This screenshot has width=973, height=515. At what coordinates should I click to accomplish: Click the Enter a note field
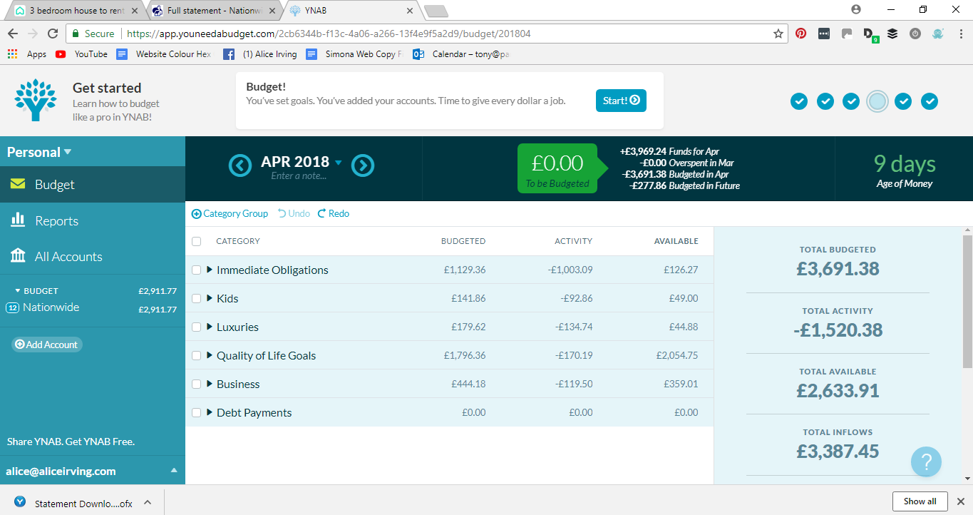(299, 176)
